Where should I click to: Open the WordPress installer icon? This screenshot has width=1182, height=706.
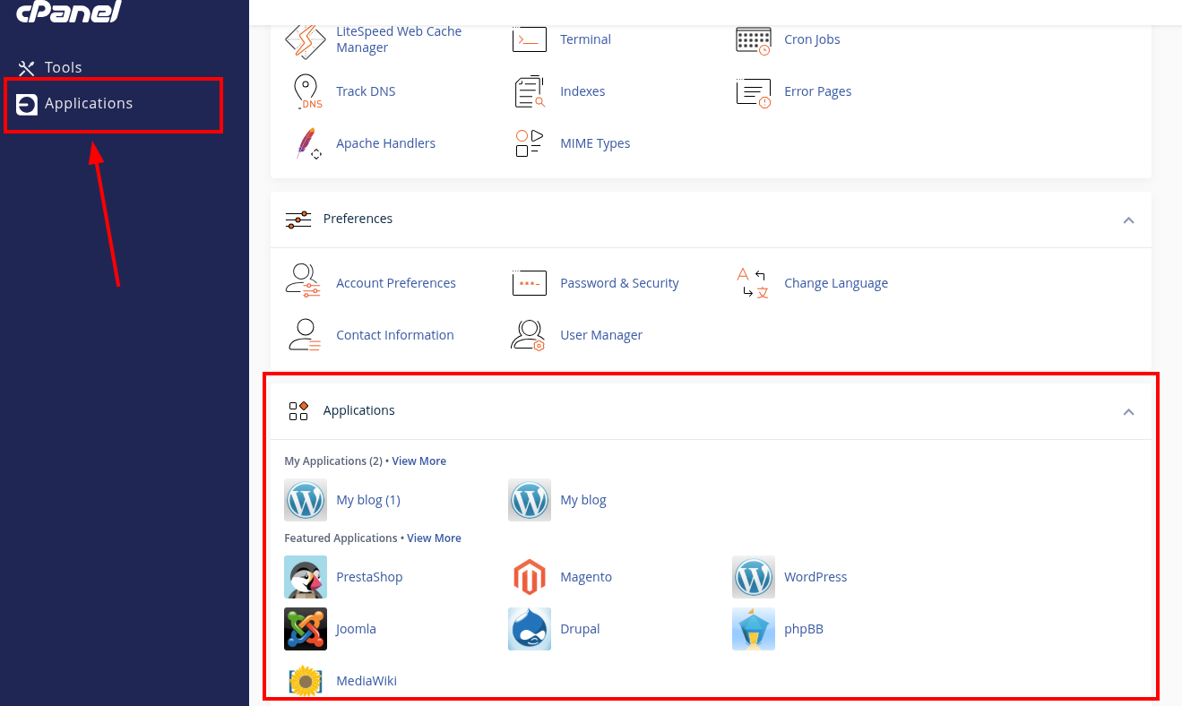tap(754, 577)
